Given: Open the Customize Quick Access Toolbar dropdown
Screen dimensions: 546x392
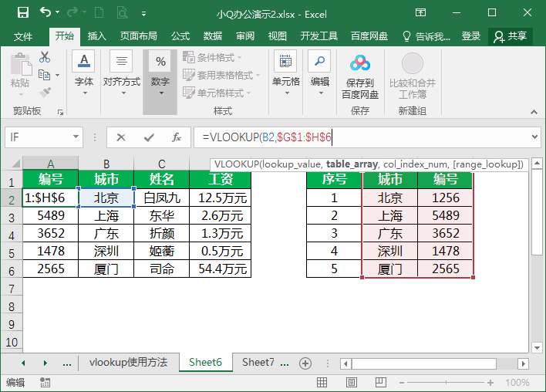Looking at the screenshot, I should click(143, 14).
